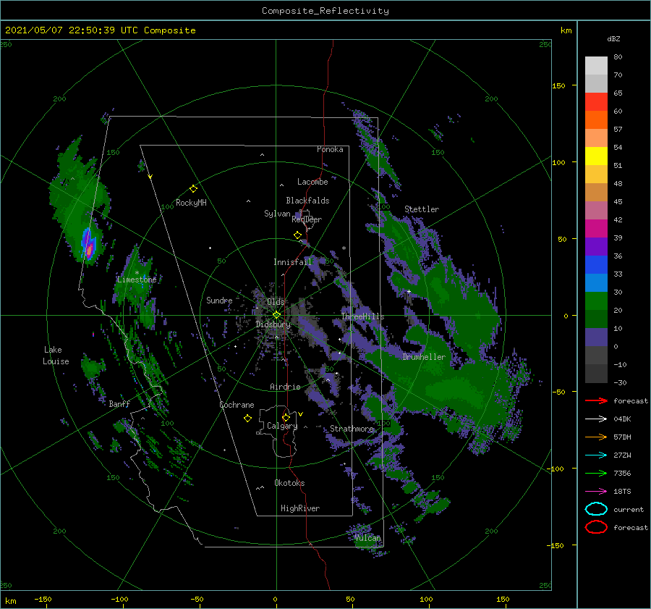Select the bright blue 36 dBZ swatch
651x609 pixels.
(x=596, y=264)
